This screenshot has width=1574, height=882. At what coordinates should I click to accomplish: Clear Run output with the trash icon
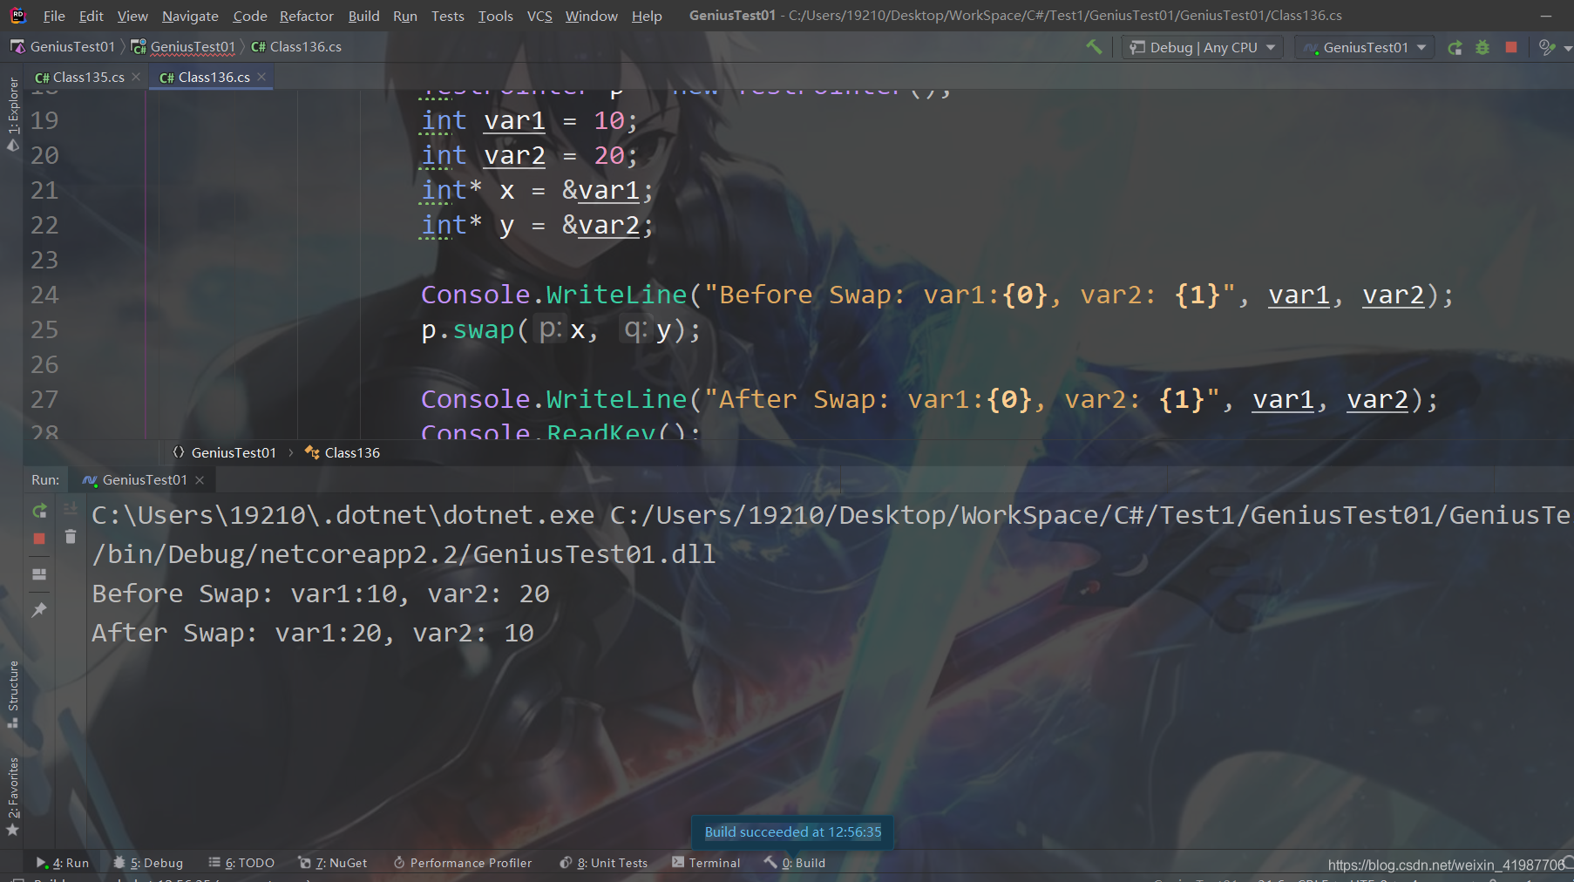point(71,537)
